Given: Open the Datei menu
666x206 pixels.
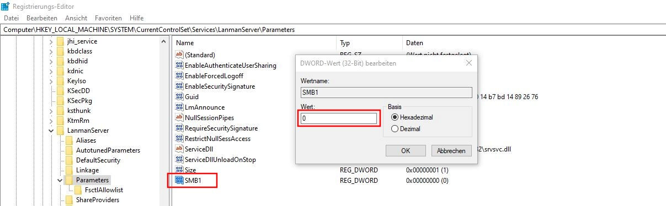Looking at the screenshot, I should click(x=11, y=18).
